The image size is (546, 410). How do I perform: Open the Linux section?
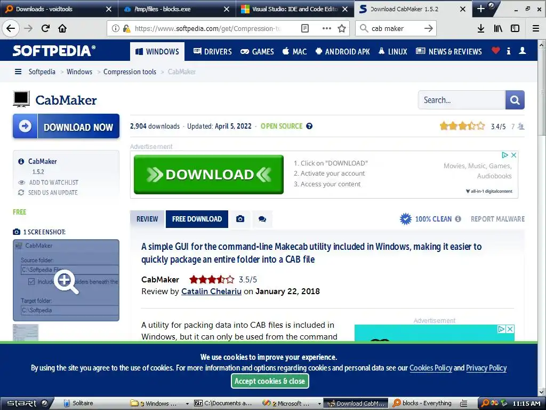click(392, 52)
